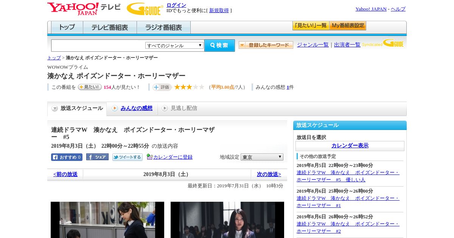Open the テレビ番組表 tab
The width and height of the screenshot is (454, 238).
click(110, 28)
